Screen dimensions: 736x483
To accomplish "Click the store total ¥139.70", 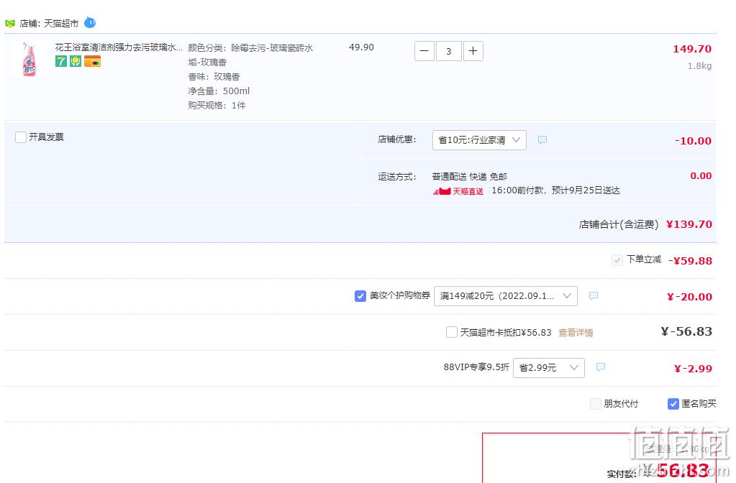I will (689, 224).
